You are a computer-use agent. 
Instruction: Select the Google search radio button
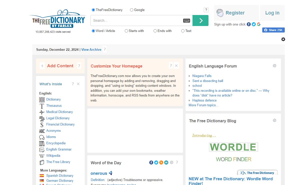pyautogui.click(x=131, y=10)
